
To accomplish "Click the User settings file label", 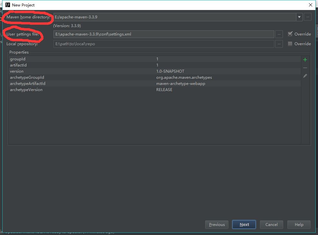I will coord(23,34).
